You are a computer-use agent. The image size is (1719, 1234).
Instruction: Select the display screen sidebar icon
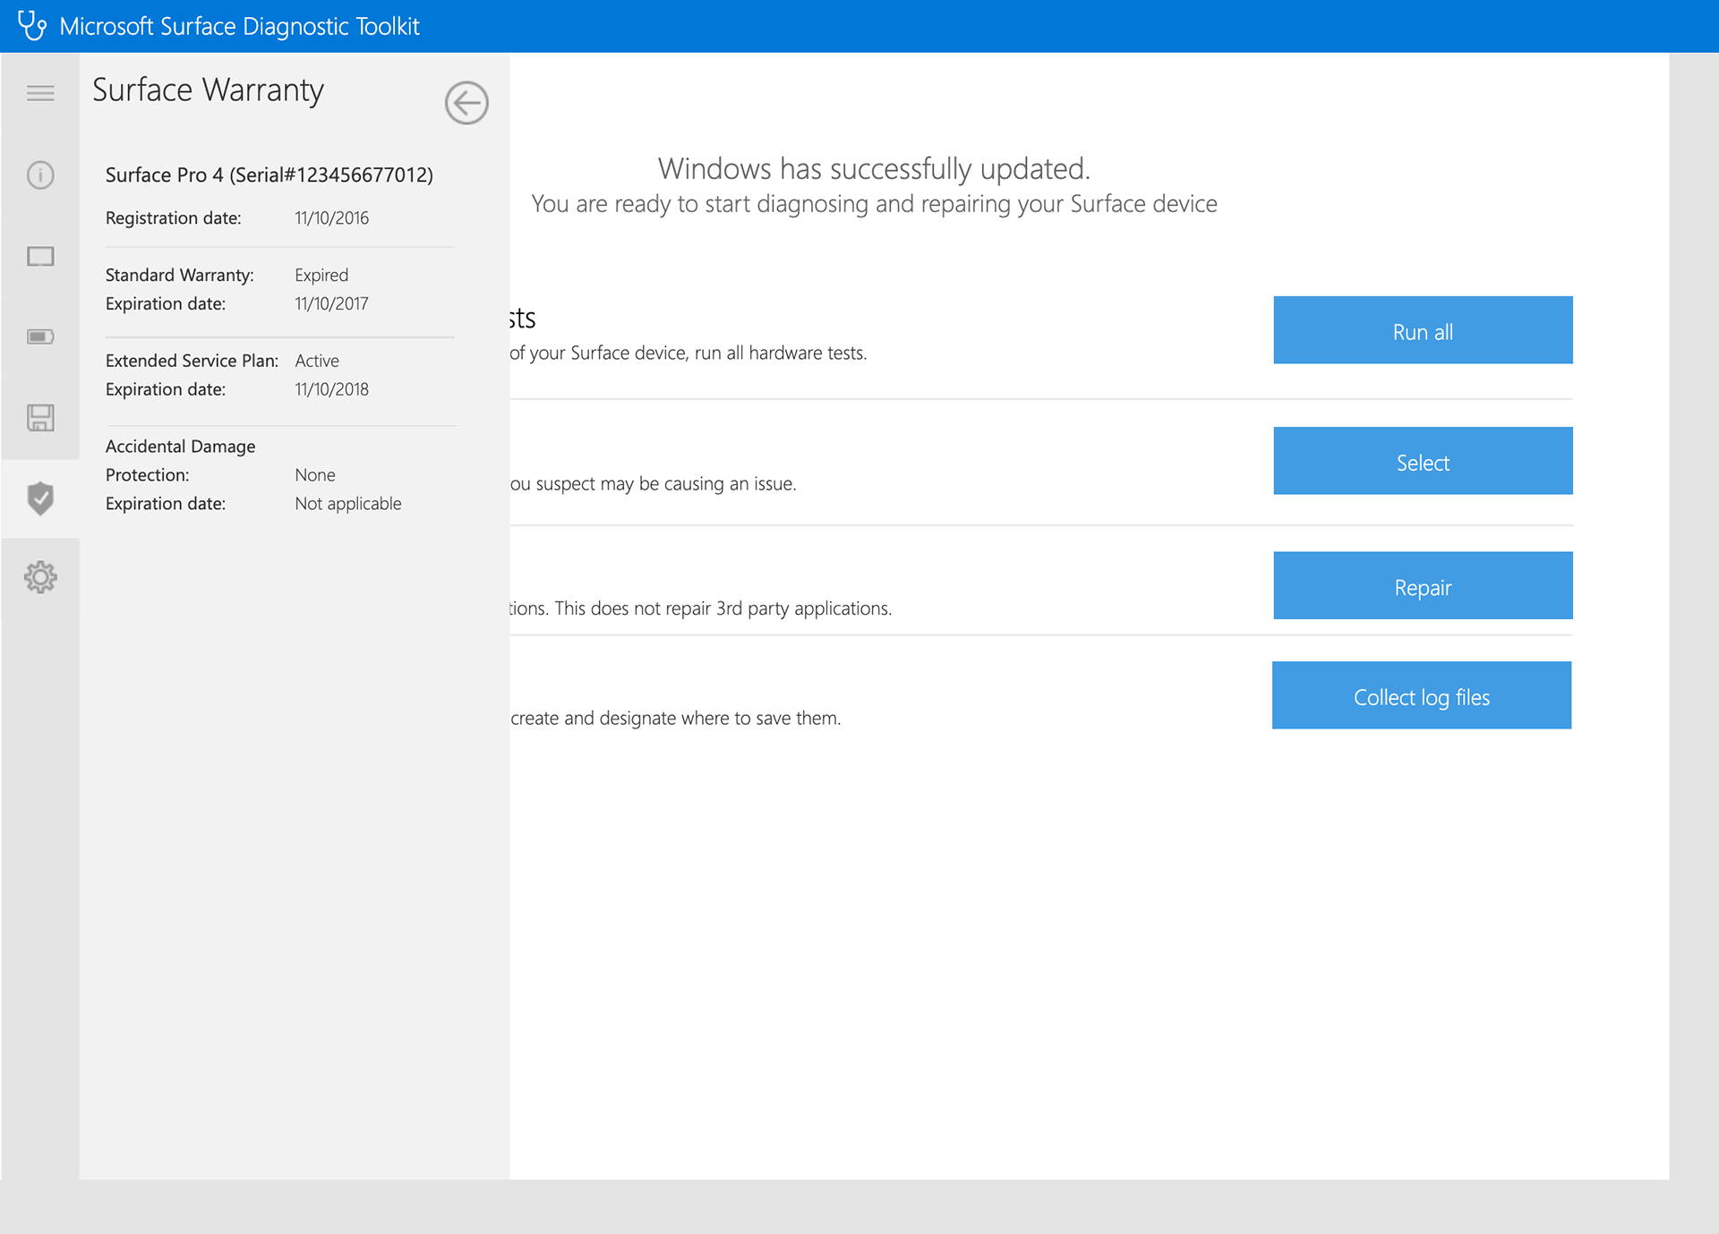[x=40, y=257]
